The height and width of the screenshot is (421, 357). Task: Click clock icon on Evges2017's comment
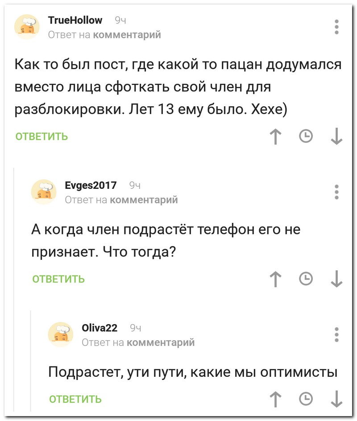click(x=306, y=279)
